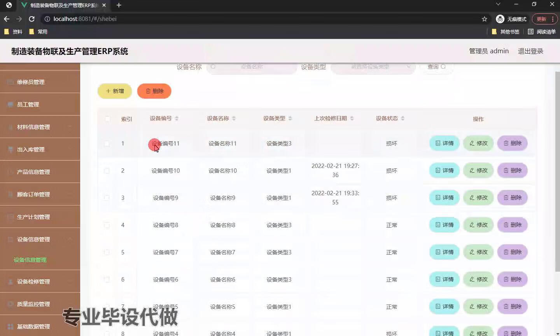The width and height of the screenshot is (560, 336).
Task: Click row 删除 for 设备编号6
Action: pos(513,279)
